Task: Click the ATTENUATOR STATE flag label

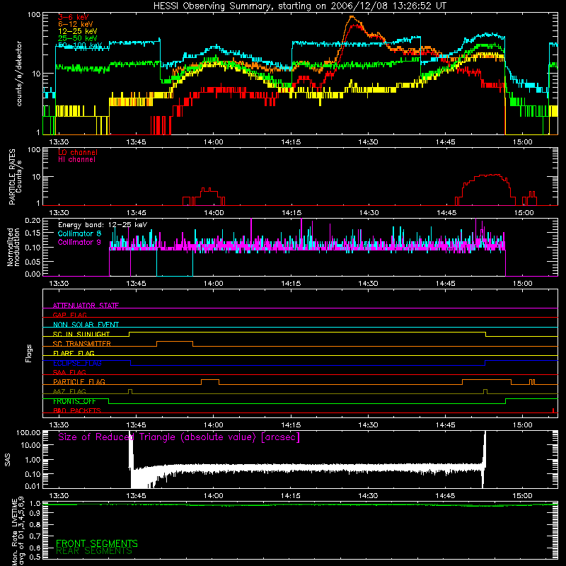Action: point(86,306)
